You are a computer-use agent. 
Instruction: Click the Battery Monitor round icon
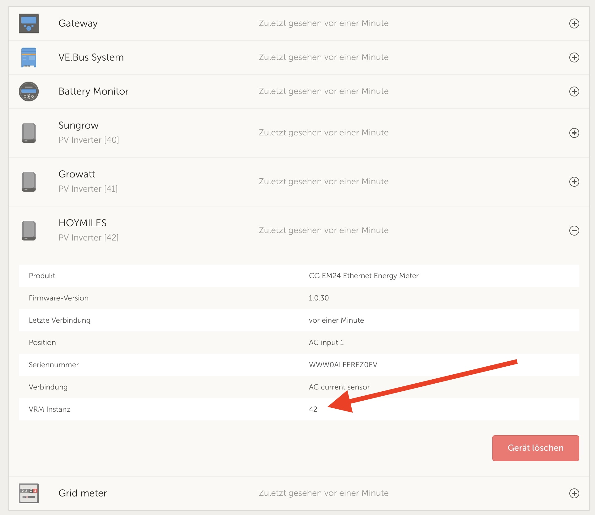(x=28, y=92)
